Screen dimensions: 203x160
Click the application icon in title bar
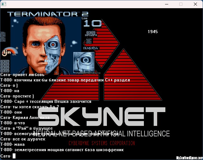point(3,4)
